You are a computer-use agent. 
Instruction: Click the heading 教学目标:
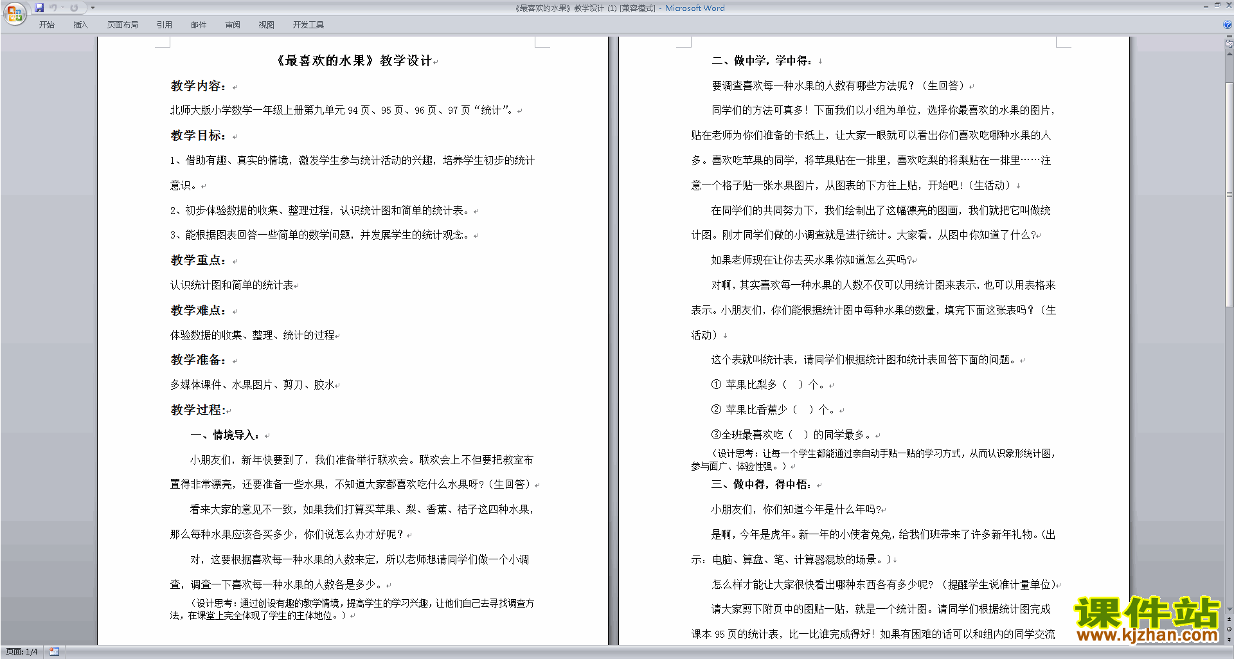click(x=198, y=136)
